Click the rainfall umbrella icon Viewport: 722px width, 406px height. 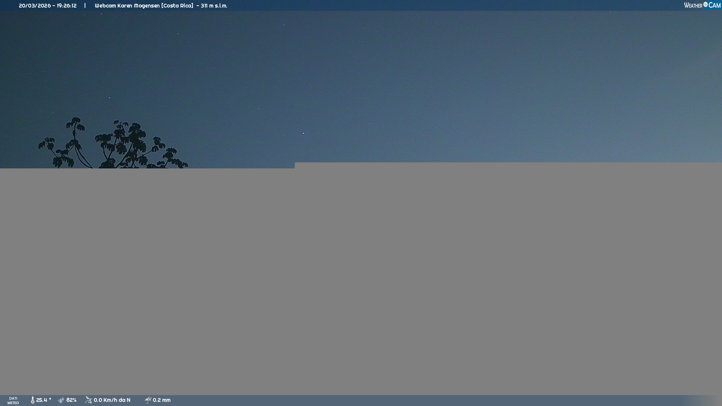click(148, 400)
